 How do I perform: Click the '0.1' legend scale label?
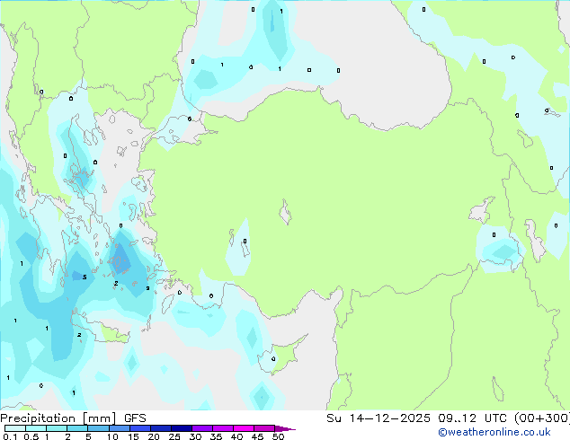pos(10,436)
